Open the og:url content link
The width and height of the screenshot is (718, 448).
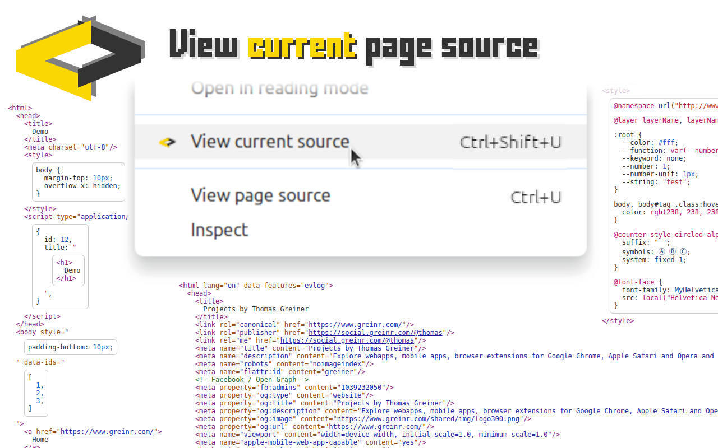click(x=375, y=427)
